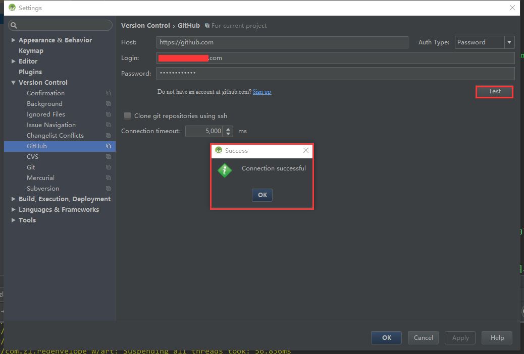Click the Android Studio icon in Success title

tap(219, 150)
